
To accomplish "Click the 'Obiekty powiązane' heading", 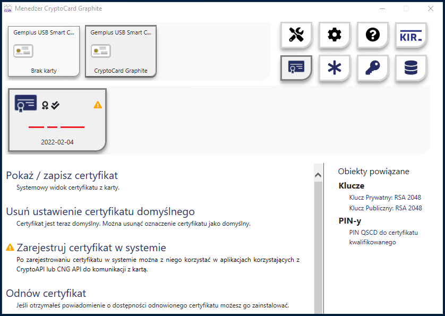I will (x=373, y=172).
